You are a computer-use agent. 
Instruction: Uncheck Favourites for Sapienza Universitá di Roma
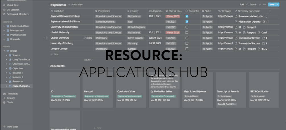(x=187, y=22)
